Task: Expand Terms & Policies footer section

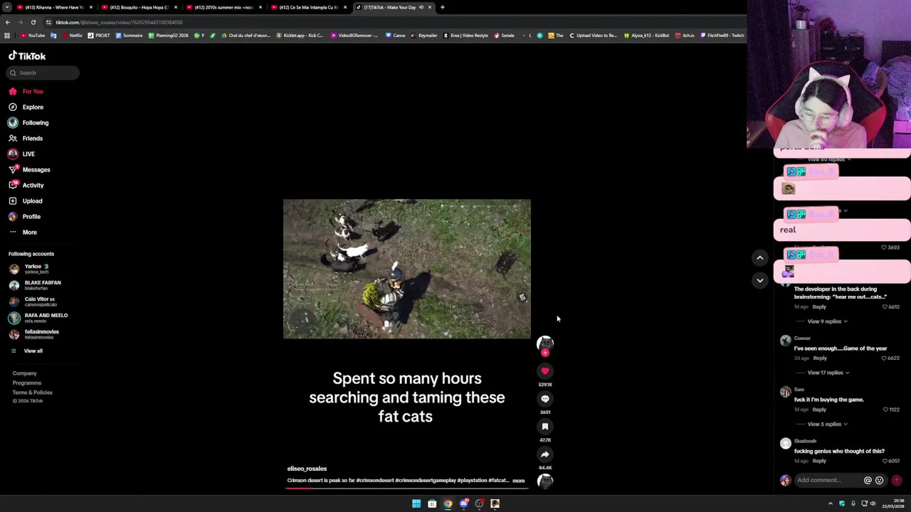Action: point(32,393)
